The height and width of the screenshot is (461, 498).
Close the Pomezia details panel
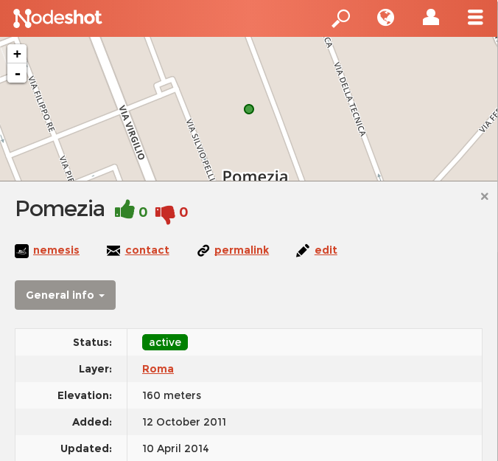click(x=484, y=196)
